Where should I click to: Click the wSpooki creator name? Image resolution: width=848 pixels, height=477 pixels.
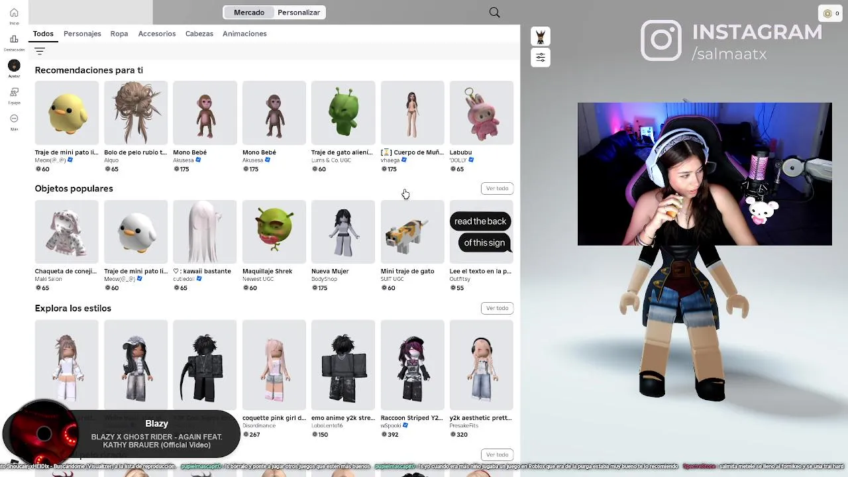coord(391,426)
